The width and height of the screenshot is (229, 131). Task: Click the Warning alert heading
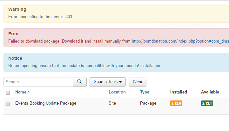17,10
